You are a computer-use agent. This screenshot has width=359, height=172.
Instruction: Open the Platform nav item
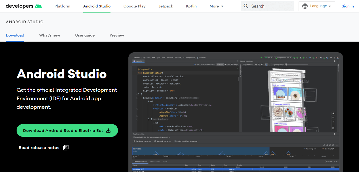click(x=62, y=6)
